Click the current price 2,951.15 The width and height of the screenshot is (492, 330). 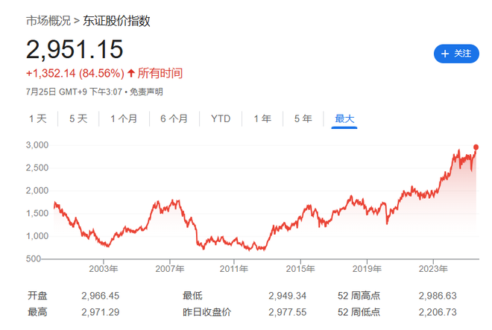tap(75, 49)
